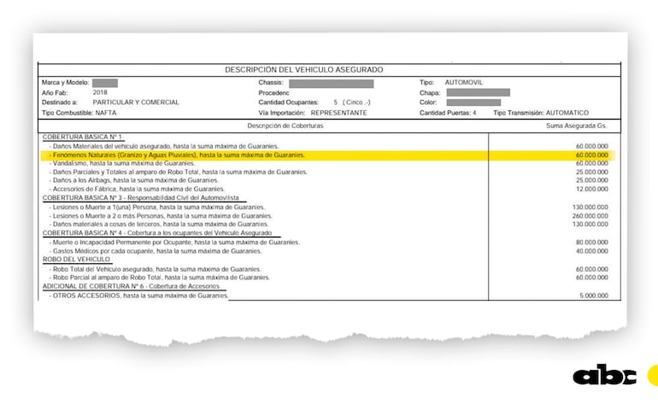Click the 'Daños Materiales del vehículo asegurado' row
The height and width of the screenshot is (416, 658).
pos(164,146)
